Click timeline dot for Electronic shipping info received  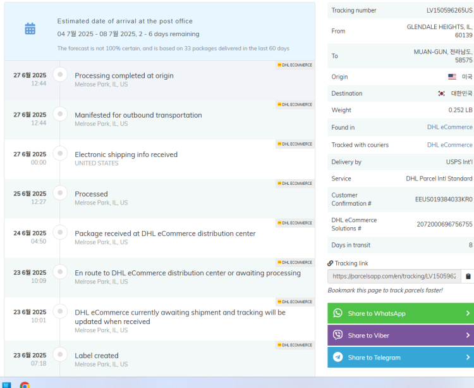point(60,153)
